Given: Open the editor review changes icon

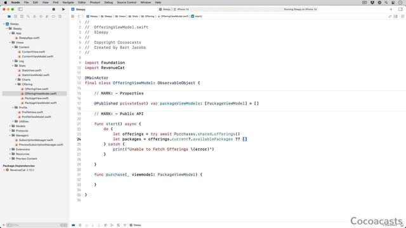Looking at the screenshot, I should pos(390,16).
